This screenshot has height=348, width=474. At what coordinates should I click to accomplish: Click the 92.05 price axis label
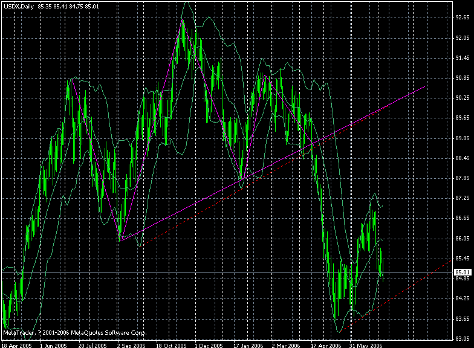463,37
